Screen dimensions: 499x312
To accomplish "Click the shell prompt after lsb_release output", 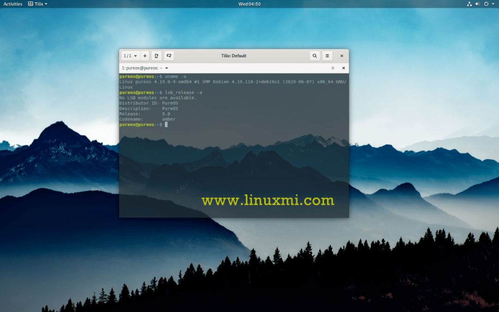I will pos(166,124).
